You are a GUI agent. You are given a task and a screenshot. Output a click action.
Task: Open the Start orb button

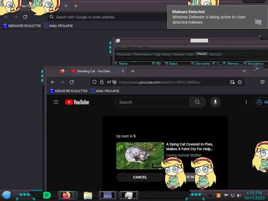(x=7, y=196)
